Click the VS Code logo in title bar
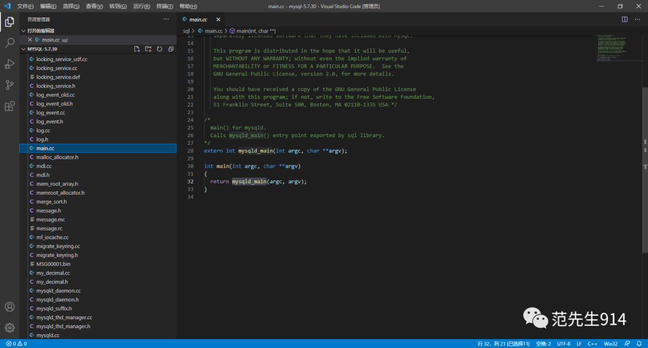The image size is (648, 348). [x=7, y=6]
